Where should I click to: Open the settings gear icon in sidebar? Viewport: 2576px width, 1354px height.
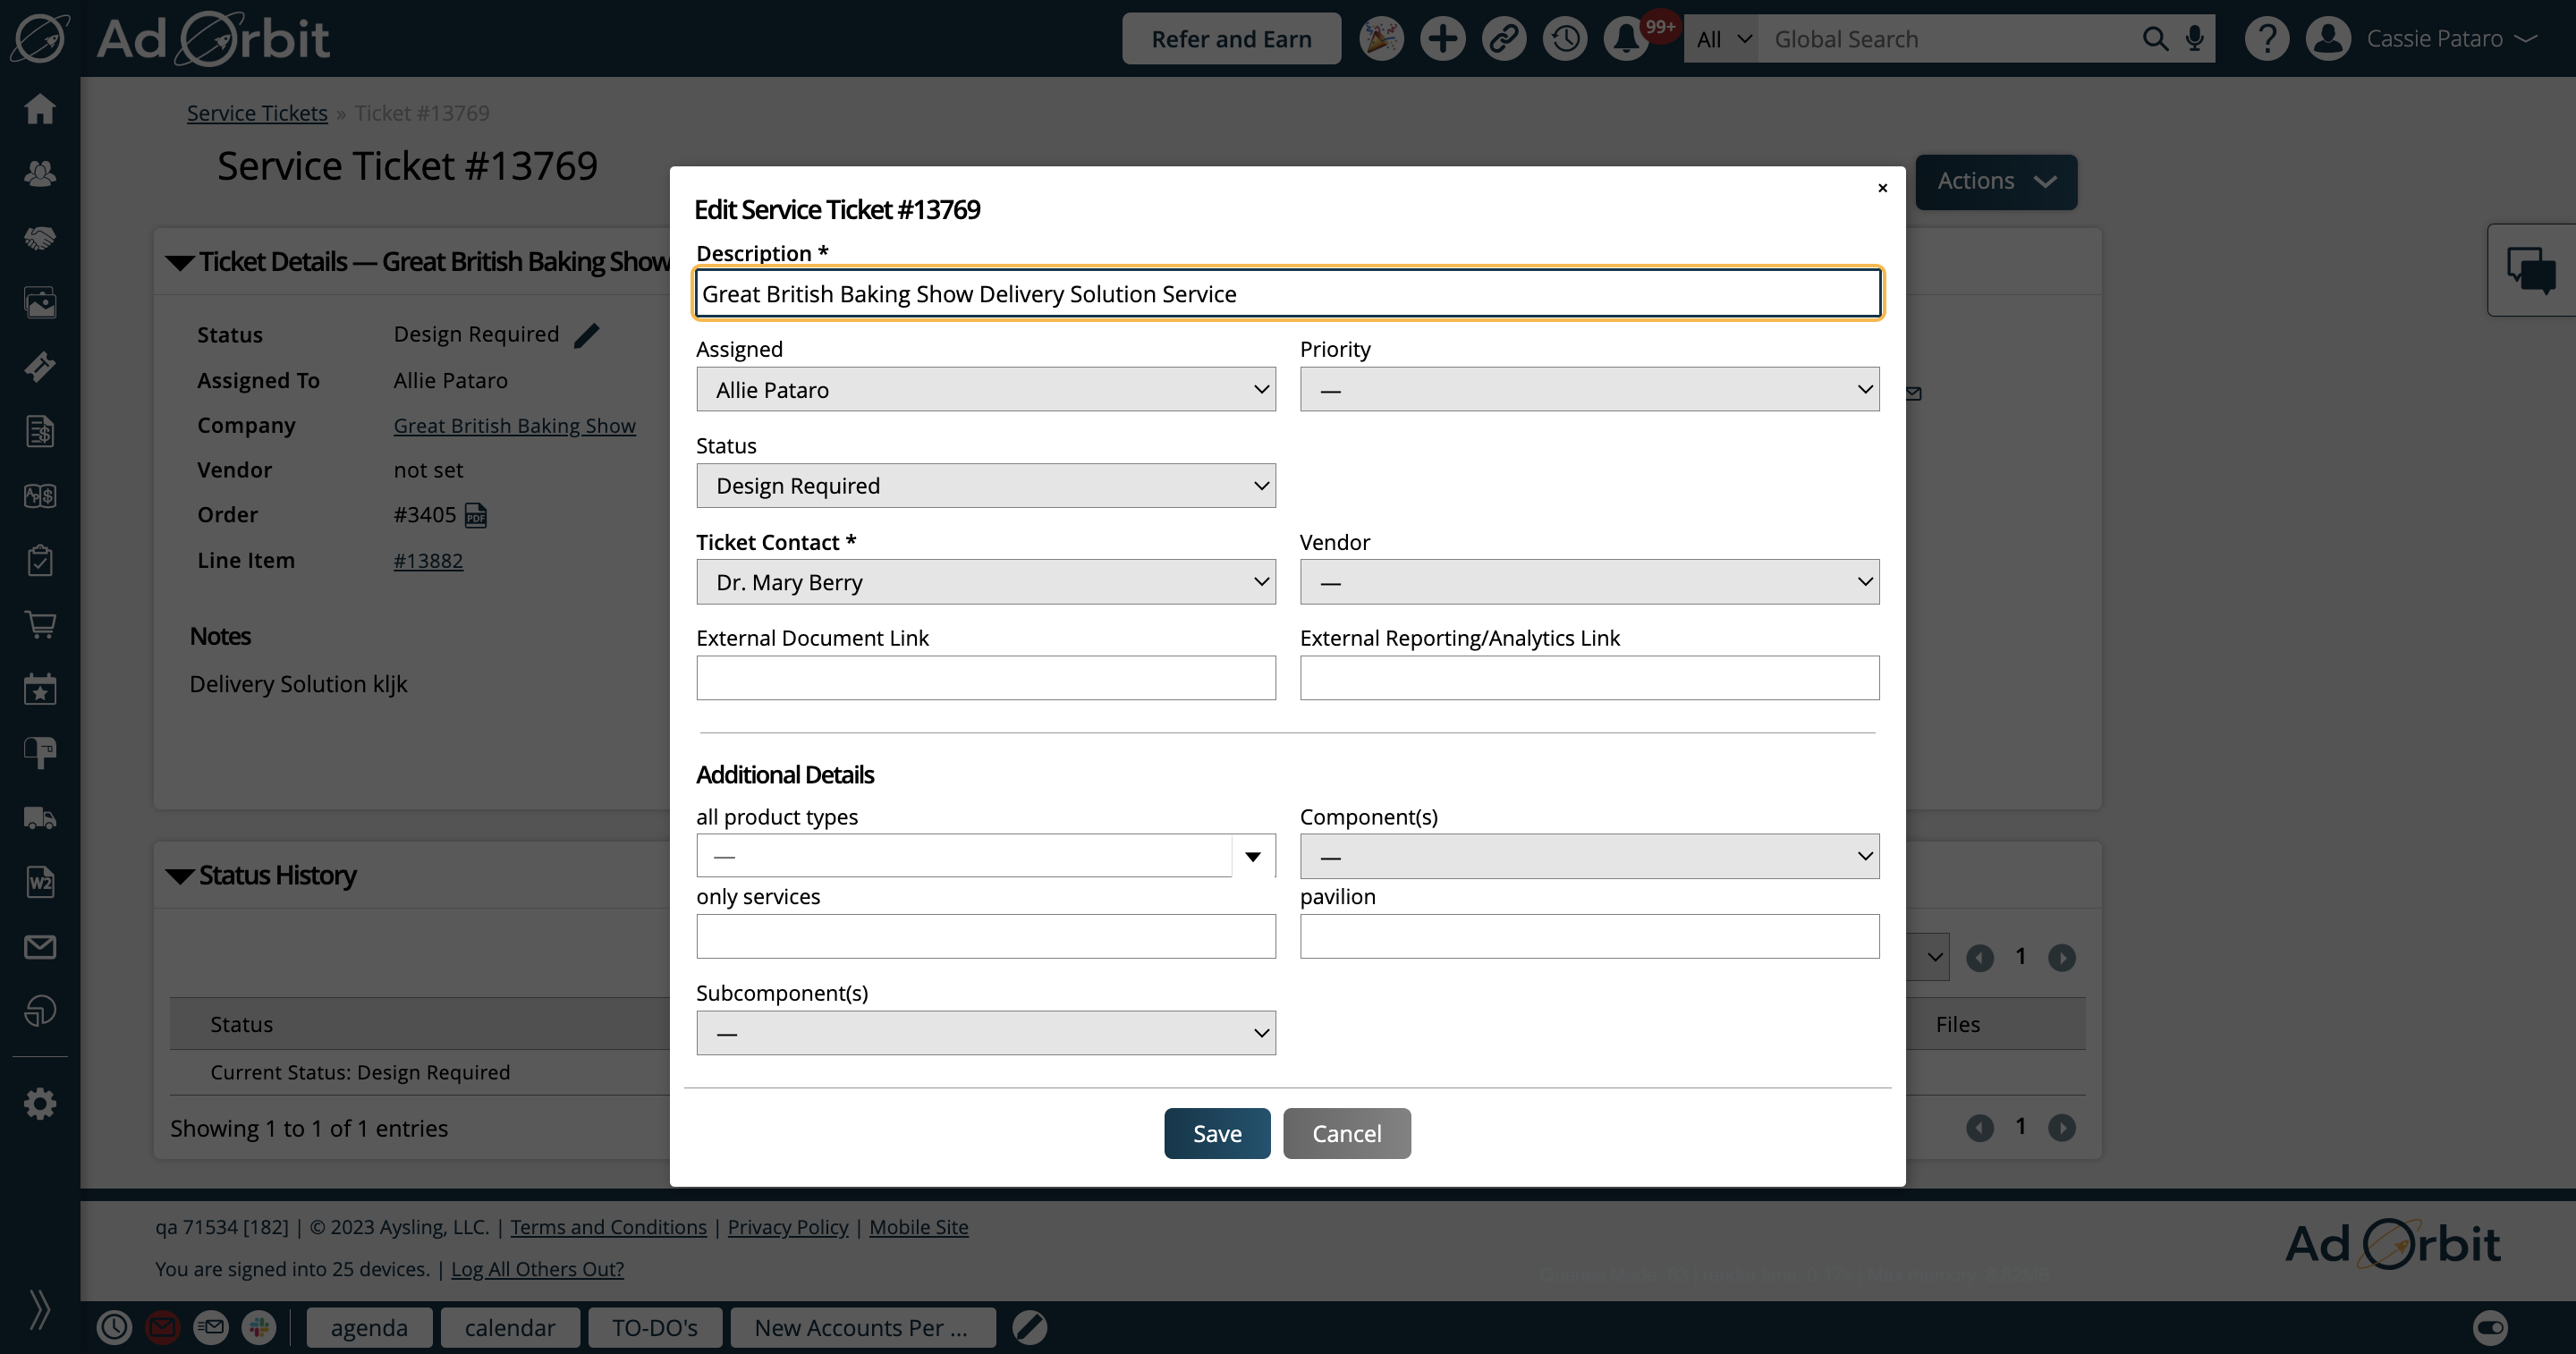pos(40,1104)
